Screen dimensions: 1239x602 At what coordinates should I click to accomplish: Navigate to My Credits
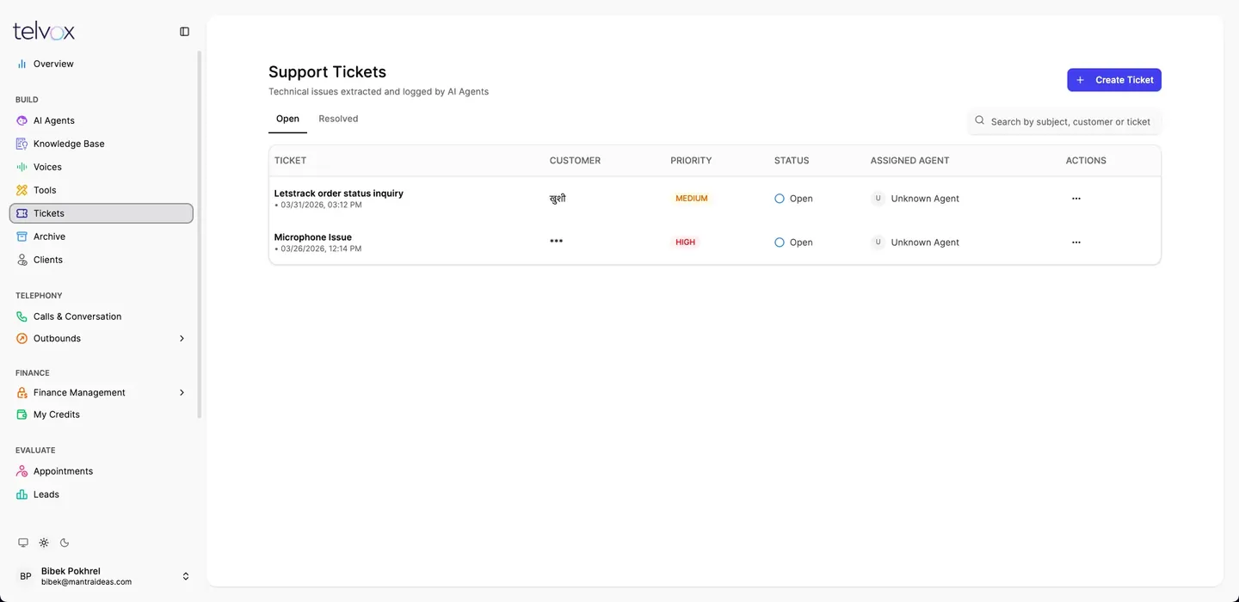102,415
